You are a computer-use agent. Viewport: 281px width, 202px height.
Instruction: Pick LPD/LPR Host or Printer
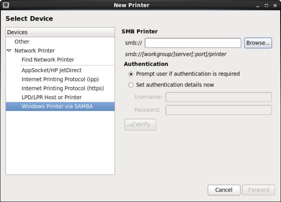click(51, 97)
